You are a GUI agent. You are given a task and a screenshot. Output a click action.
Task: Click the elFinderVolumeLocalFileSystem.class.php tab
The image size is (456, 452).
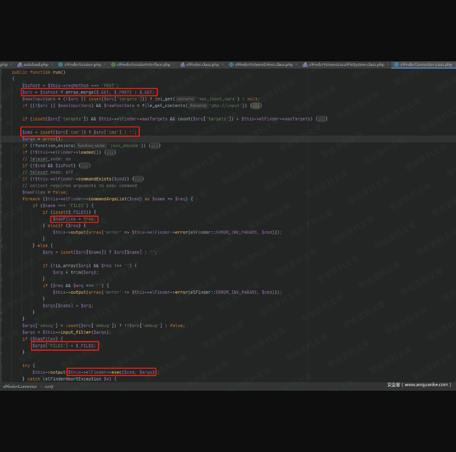click(x=346, y=65)
